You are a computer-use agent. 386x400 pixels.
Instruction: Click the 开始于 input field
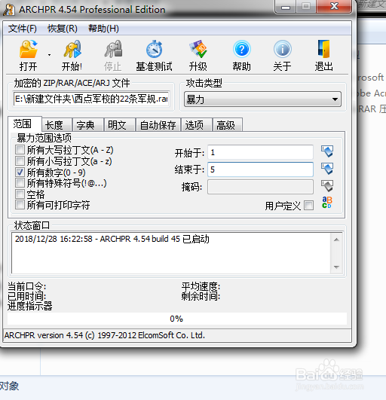coord(260,152)
